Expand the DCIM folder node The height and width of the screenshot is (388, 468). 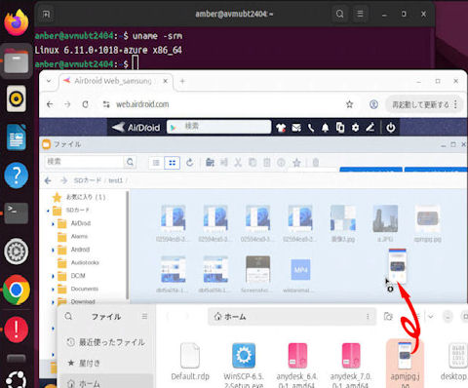tap(53, 276)
